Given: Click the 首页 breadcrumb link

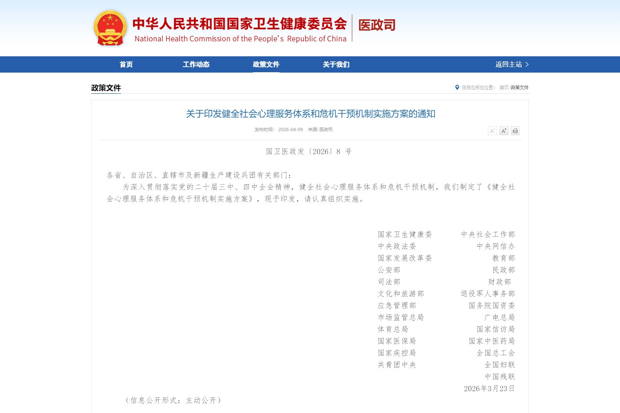Looking at the screenshot, I should coord(504,87).
